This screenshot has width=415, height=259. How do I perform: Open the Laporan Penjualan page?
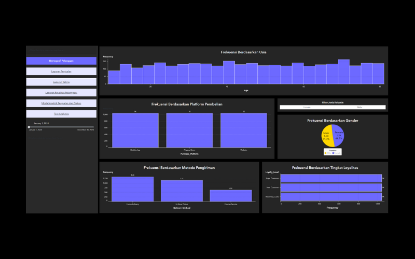[61, 71]
